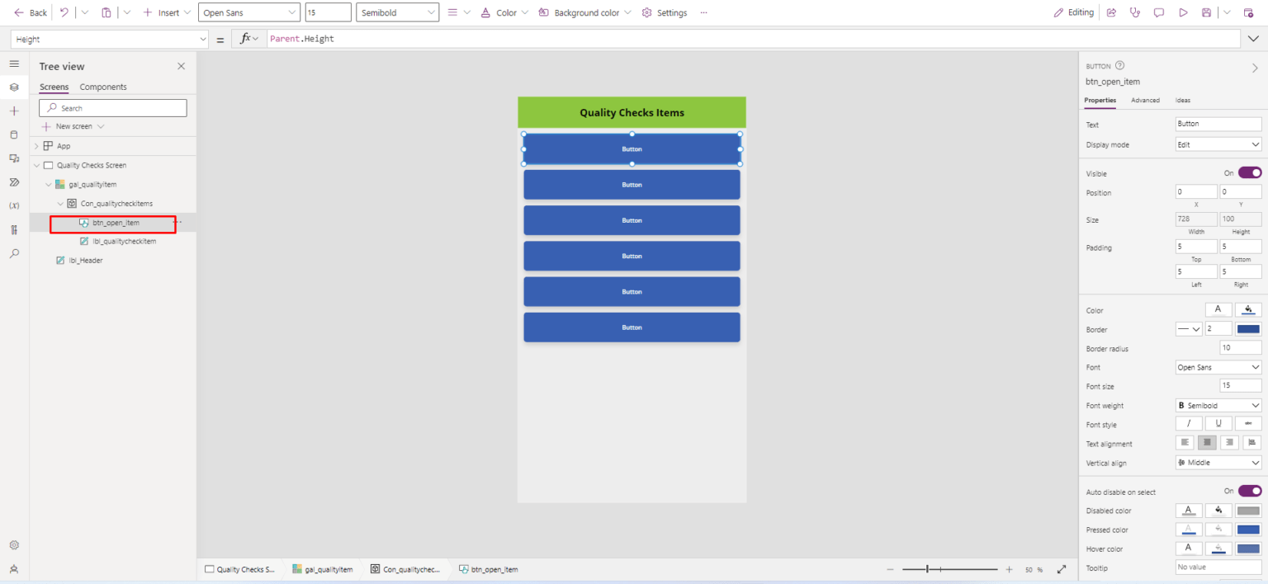Collapse the Con_qualitycheckitems tree node
Viewport: 1268px width, 584px height.
pyautogui.click(x=59, y=203)
